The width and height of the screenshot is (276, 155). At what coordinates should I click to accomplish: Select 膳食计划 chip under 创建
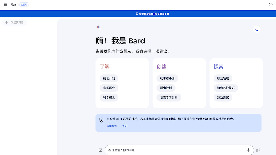pos(166,88)
